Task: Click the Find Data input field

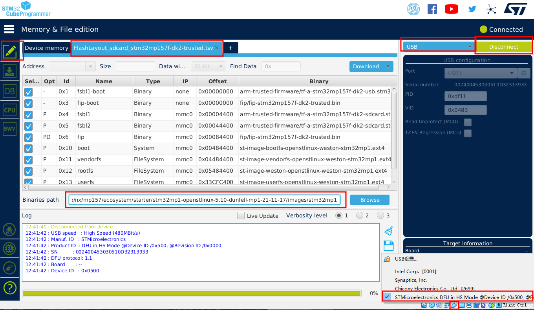Action: (x=281, y=66)
